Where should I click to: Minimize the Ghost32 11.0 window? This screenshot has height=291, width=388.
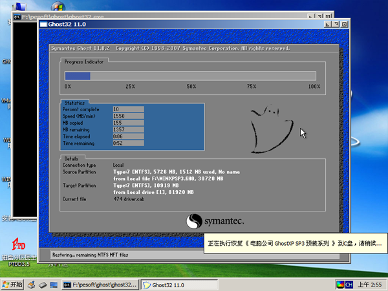[x=327, y=25]
